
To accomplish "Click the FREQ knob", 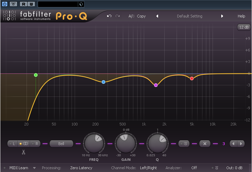I will (94, 143).
